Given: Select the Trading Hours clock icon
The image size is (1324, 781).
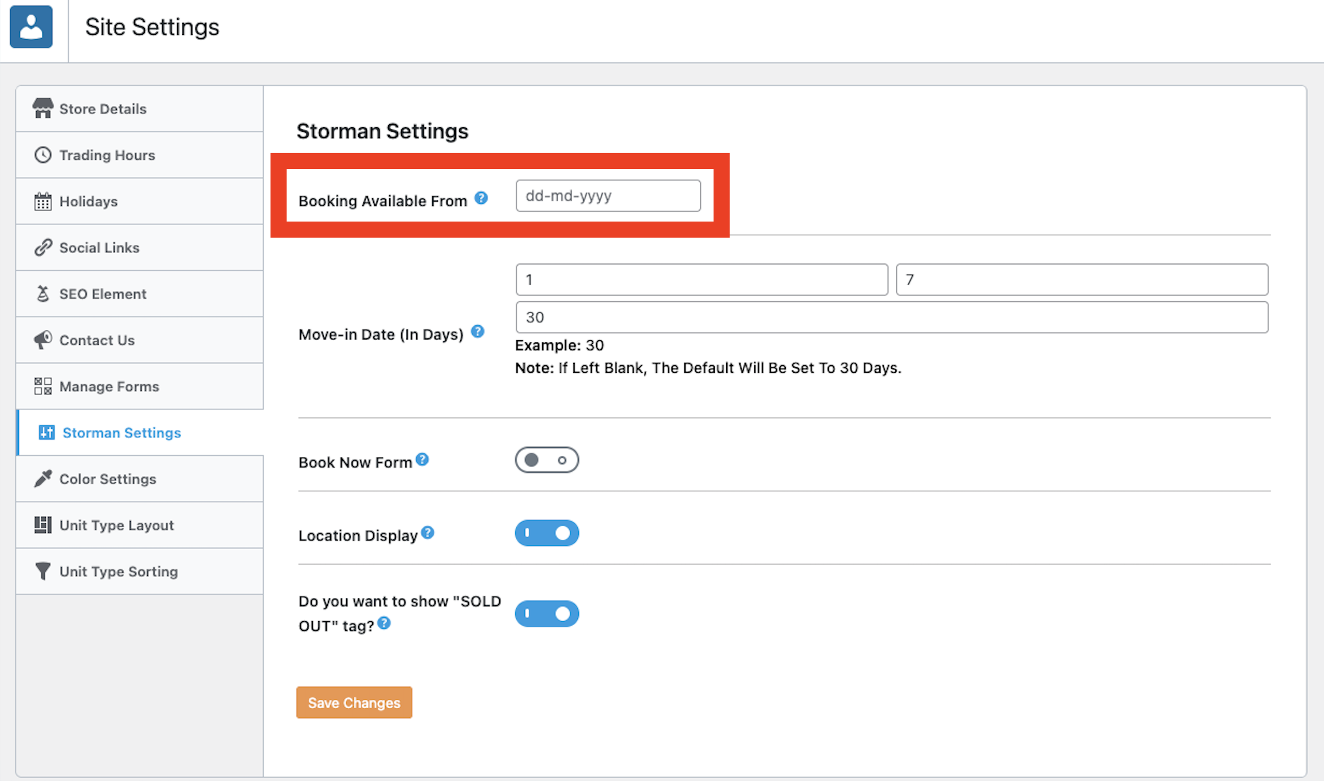Looking at the screenshot, I should [x=44, y=155].
